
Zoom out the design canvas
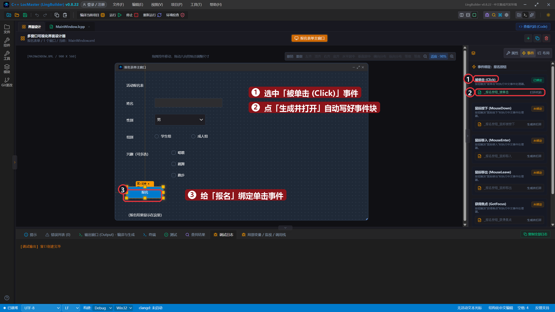(425, 56)
